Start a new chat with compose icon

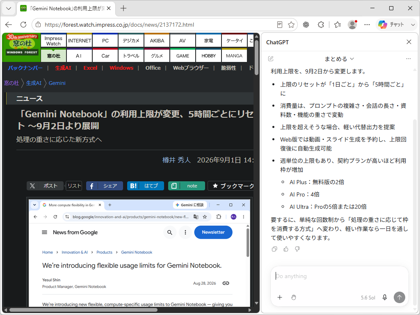click(x=271, y=59)
